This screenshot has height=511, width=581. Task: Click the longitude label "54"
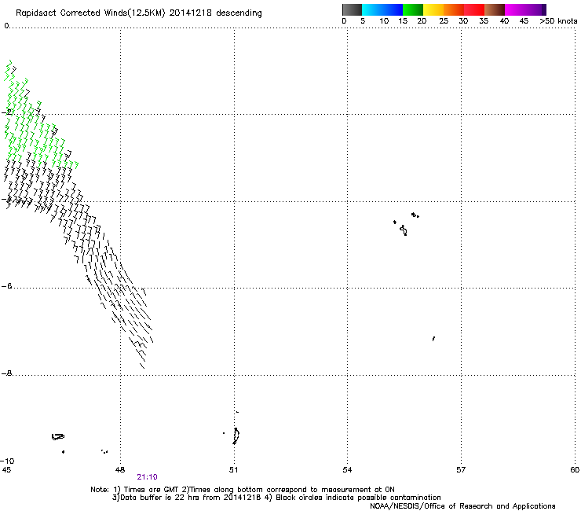point(347,470)
